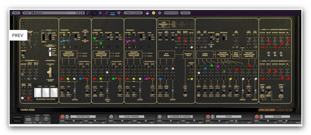Click the undo arrow icon
Image resolution: width=311 pixels, height=135 pixels.
(88, 13)
